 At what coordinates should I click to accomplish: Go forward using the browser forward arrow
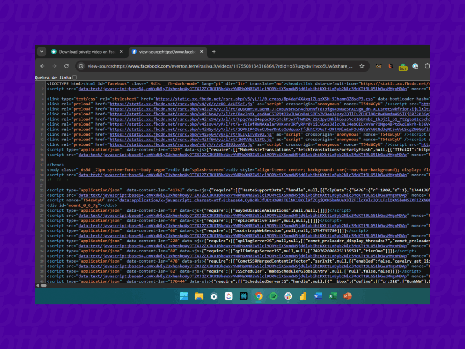[x=54, y=66]
